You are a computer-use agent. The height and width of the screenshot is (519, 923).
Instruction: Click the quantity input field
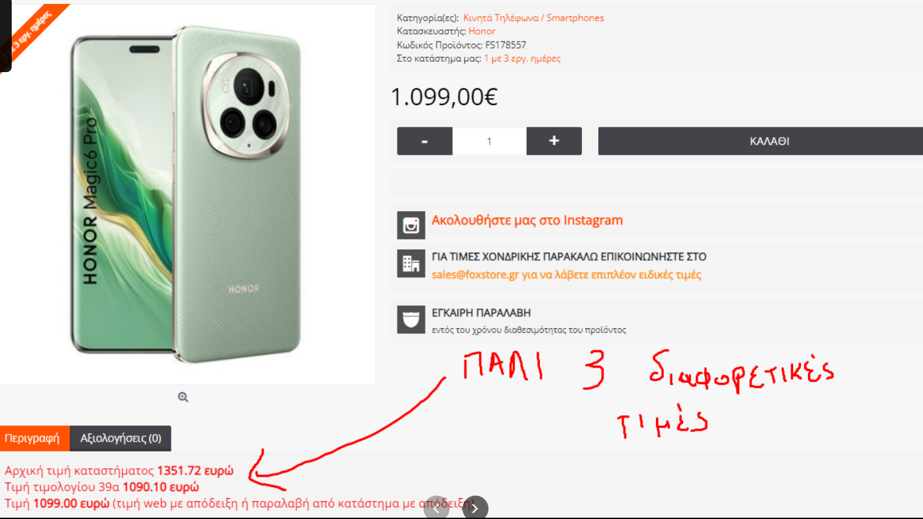click(490, 141)
